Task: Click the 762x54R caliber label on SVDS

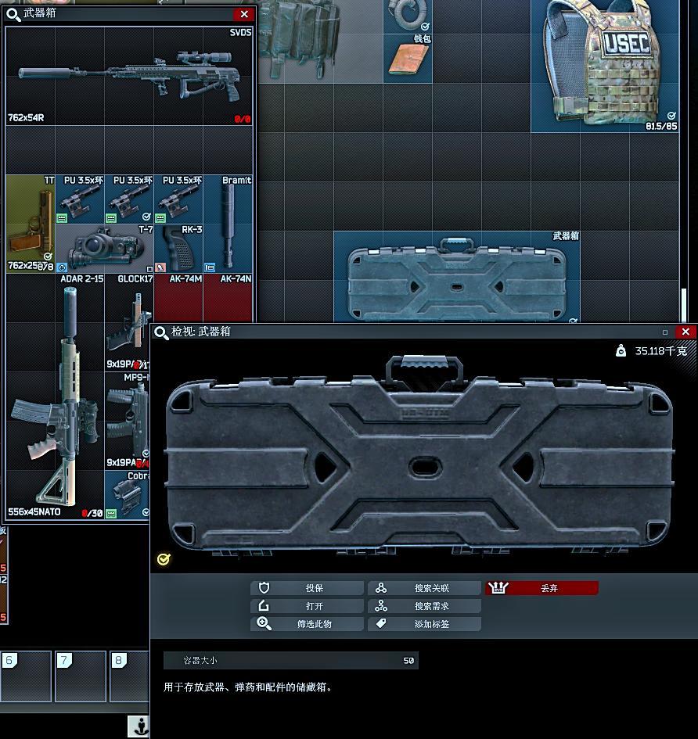Action: [x=26, y=118]
